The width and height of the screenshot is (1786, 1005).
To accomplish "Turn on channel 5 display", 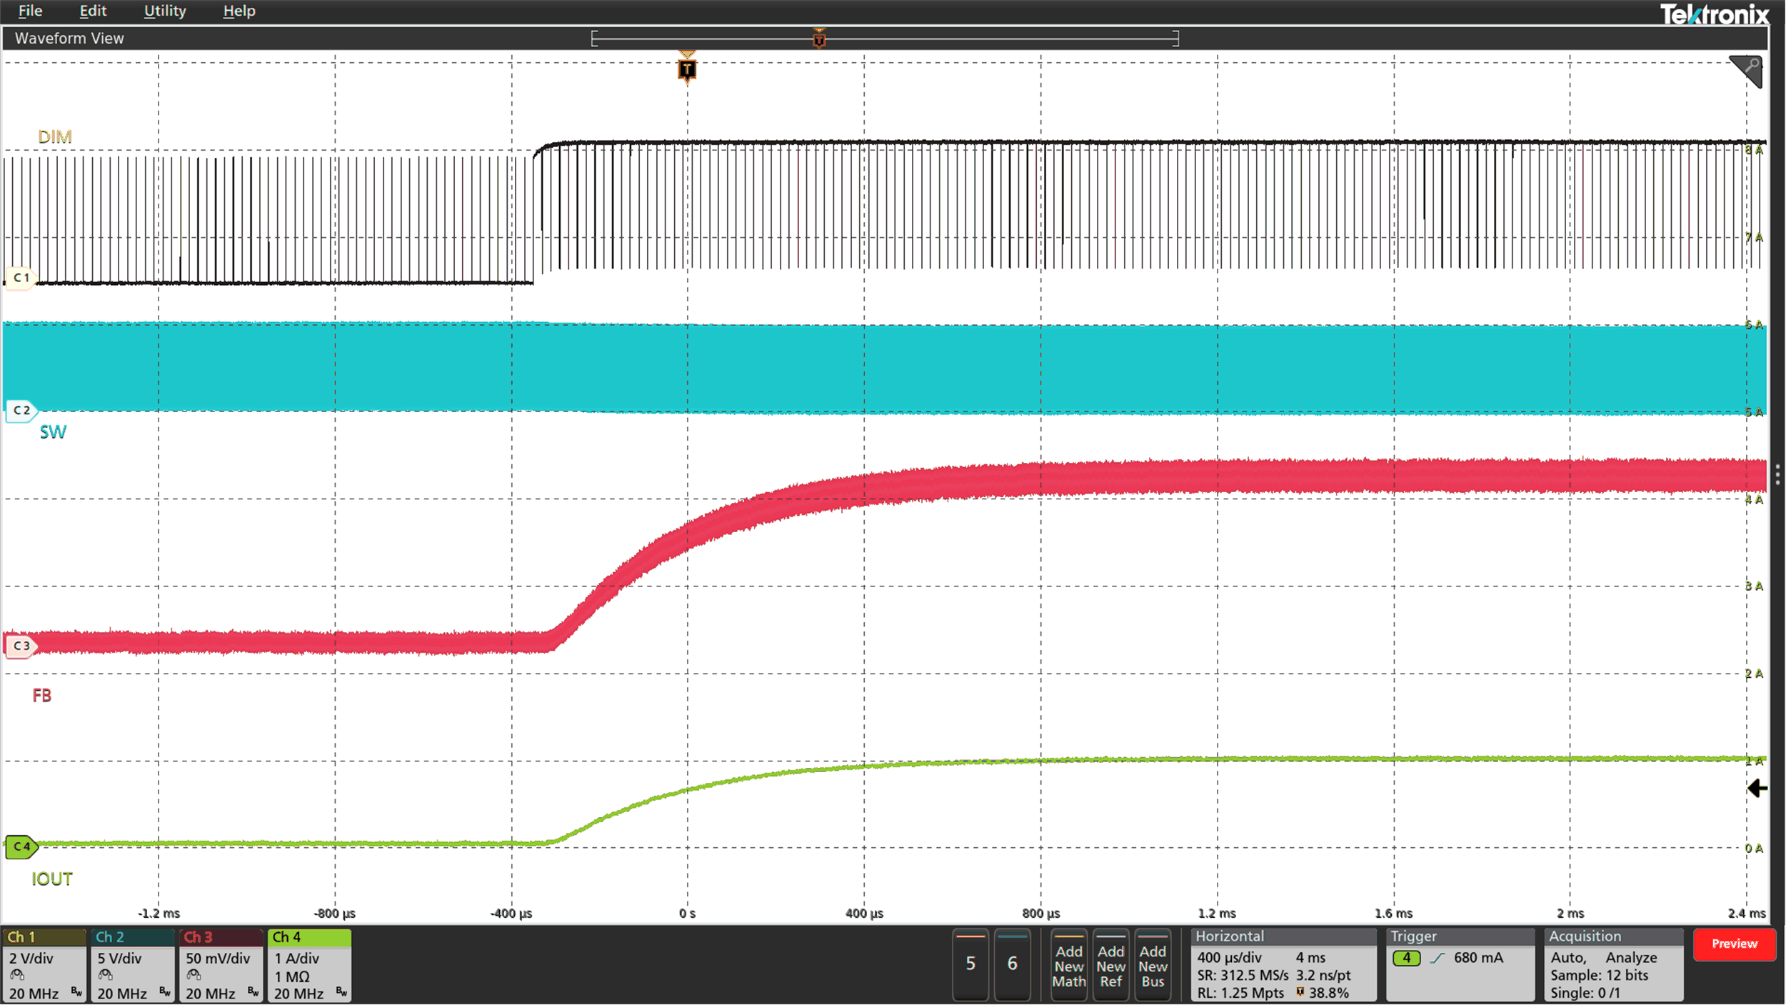I will pos(970,964).
